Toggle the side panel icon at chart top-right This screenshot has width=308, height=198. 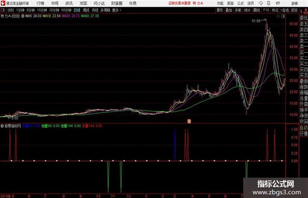click(283, 16)
